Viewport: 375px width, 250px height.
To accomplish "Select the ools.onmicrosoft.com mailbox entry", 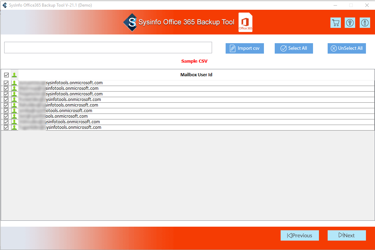I will click(x=196, y=116).
